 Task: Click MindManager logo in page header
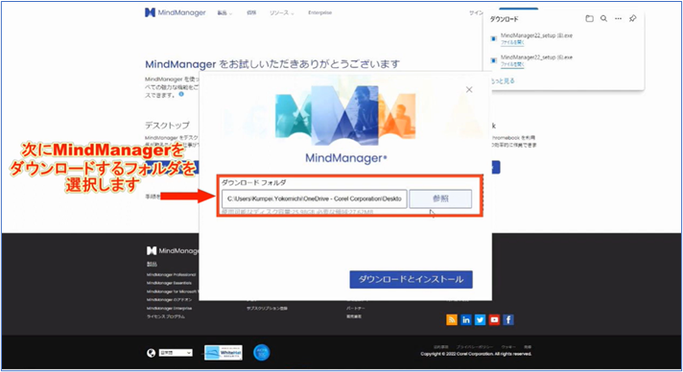[x=176, y=12]
